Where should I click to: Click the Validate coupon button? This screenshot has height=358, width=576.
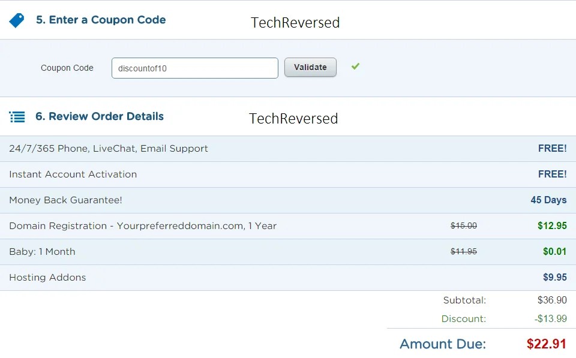[310, 67]
